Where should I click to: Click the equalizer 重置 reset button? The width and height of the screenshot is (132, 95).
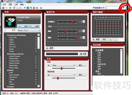(x=96, y=39)
